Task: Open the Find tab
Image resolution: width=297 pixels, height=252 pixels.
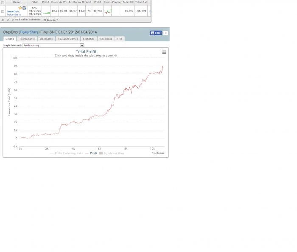Action: [120, 39]
